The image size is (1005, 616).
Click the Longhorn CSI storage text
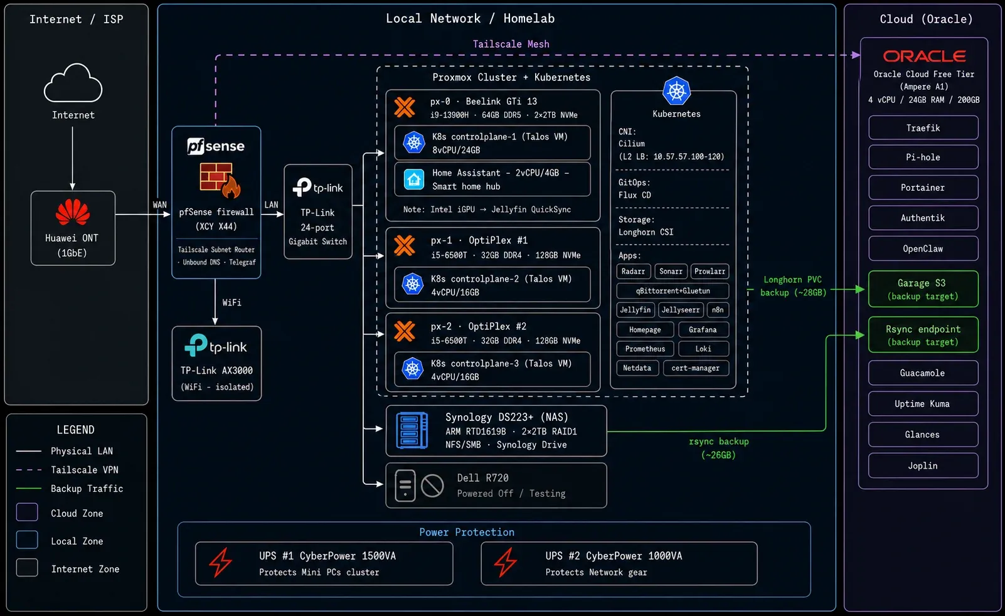646,232
